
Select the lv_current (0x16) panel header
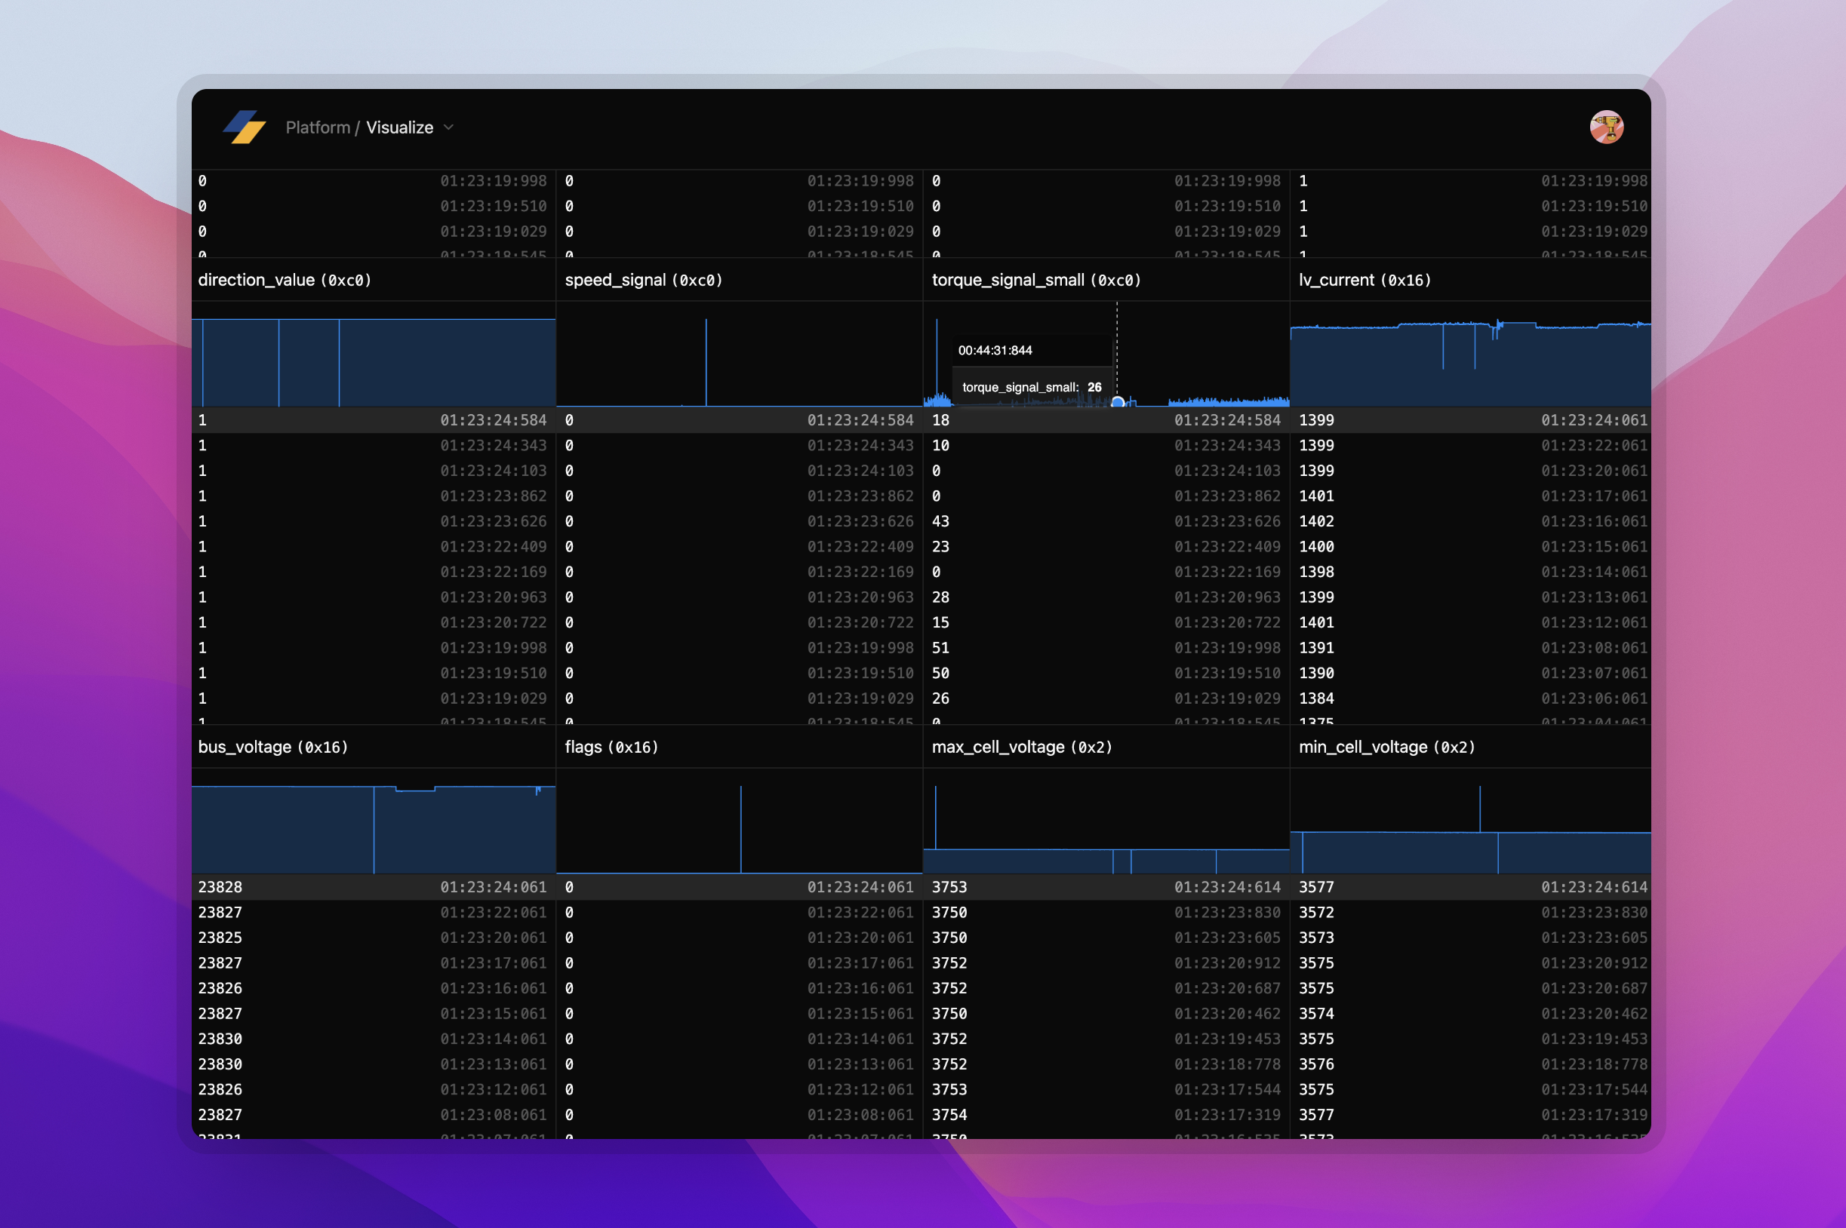click(1365, 280)
